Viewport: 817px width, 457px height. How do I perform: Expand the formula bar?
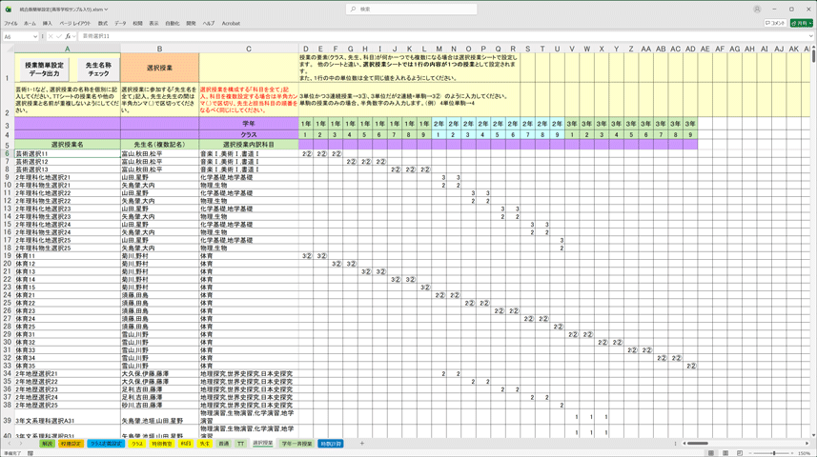[x=809, y=36]
